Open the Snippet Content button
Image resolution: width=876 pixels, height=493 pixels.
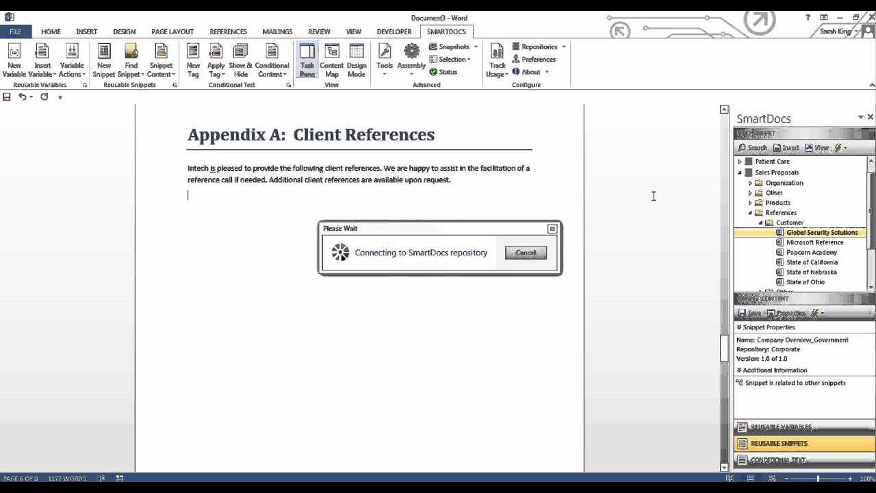161,61
